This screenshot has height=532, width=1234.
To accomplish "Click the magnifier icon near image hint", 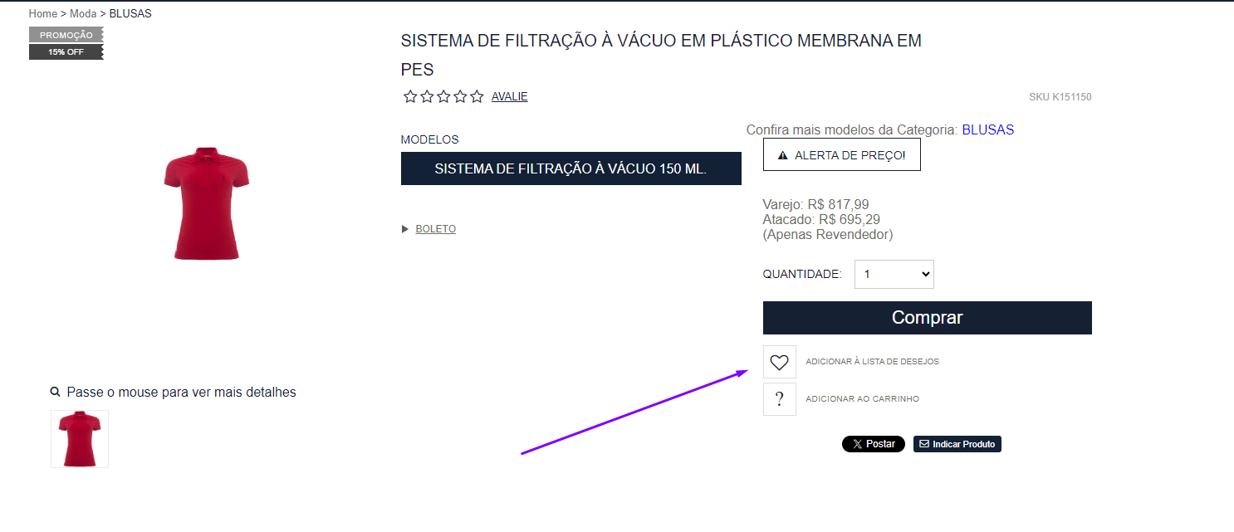I will coord(55,392).
